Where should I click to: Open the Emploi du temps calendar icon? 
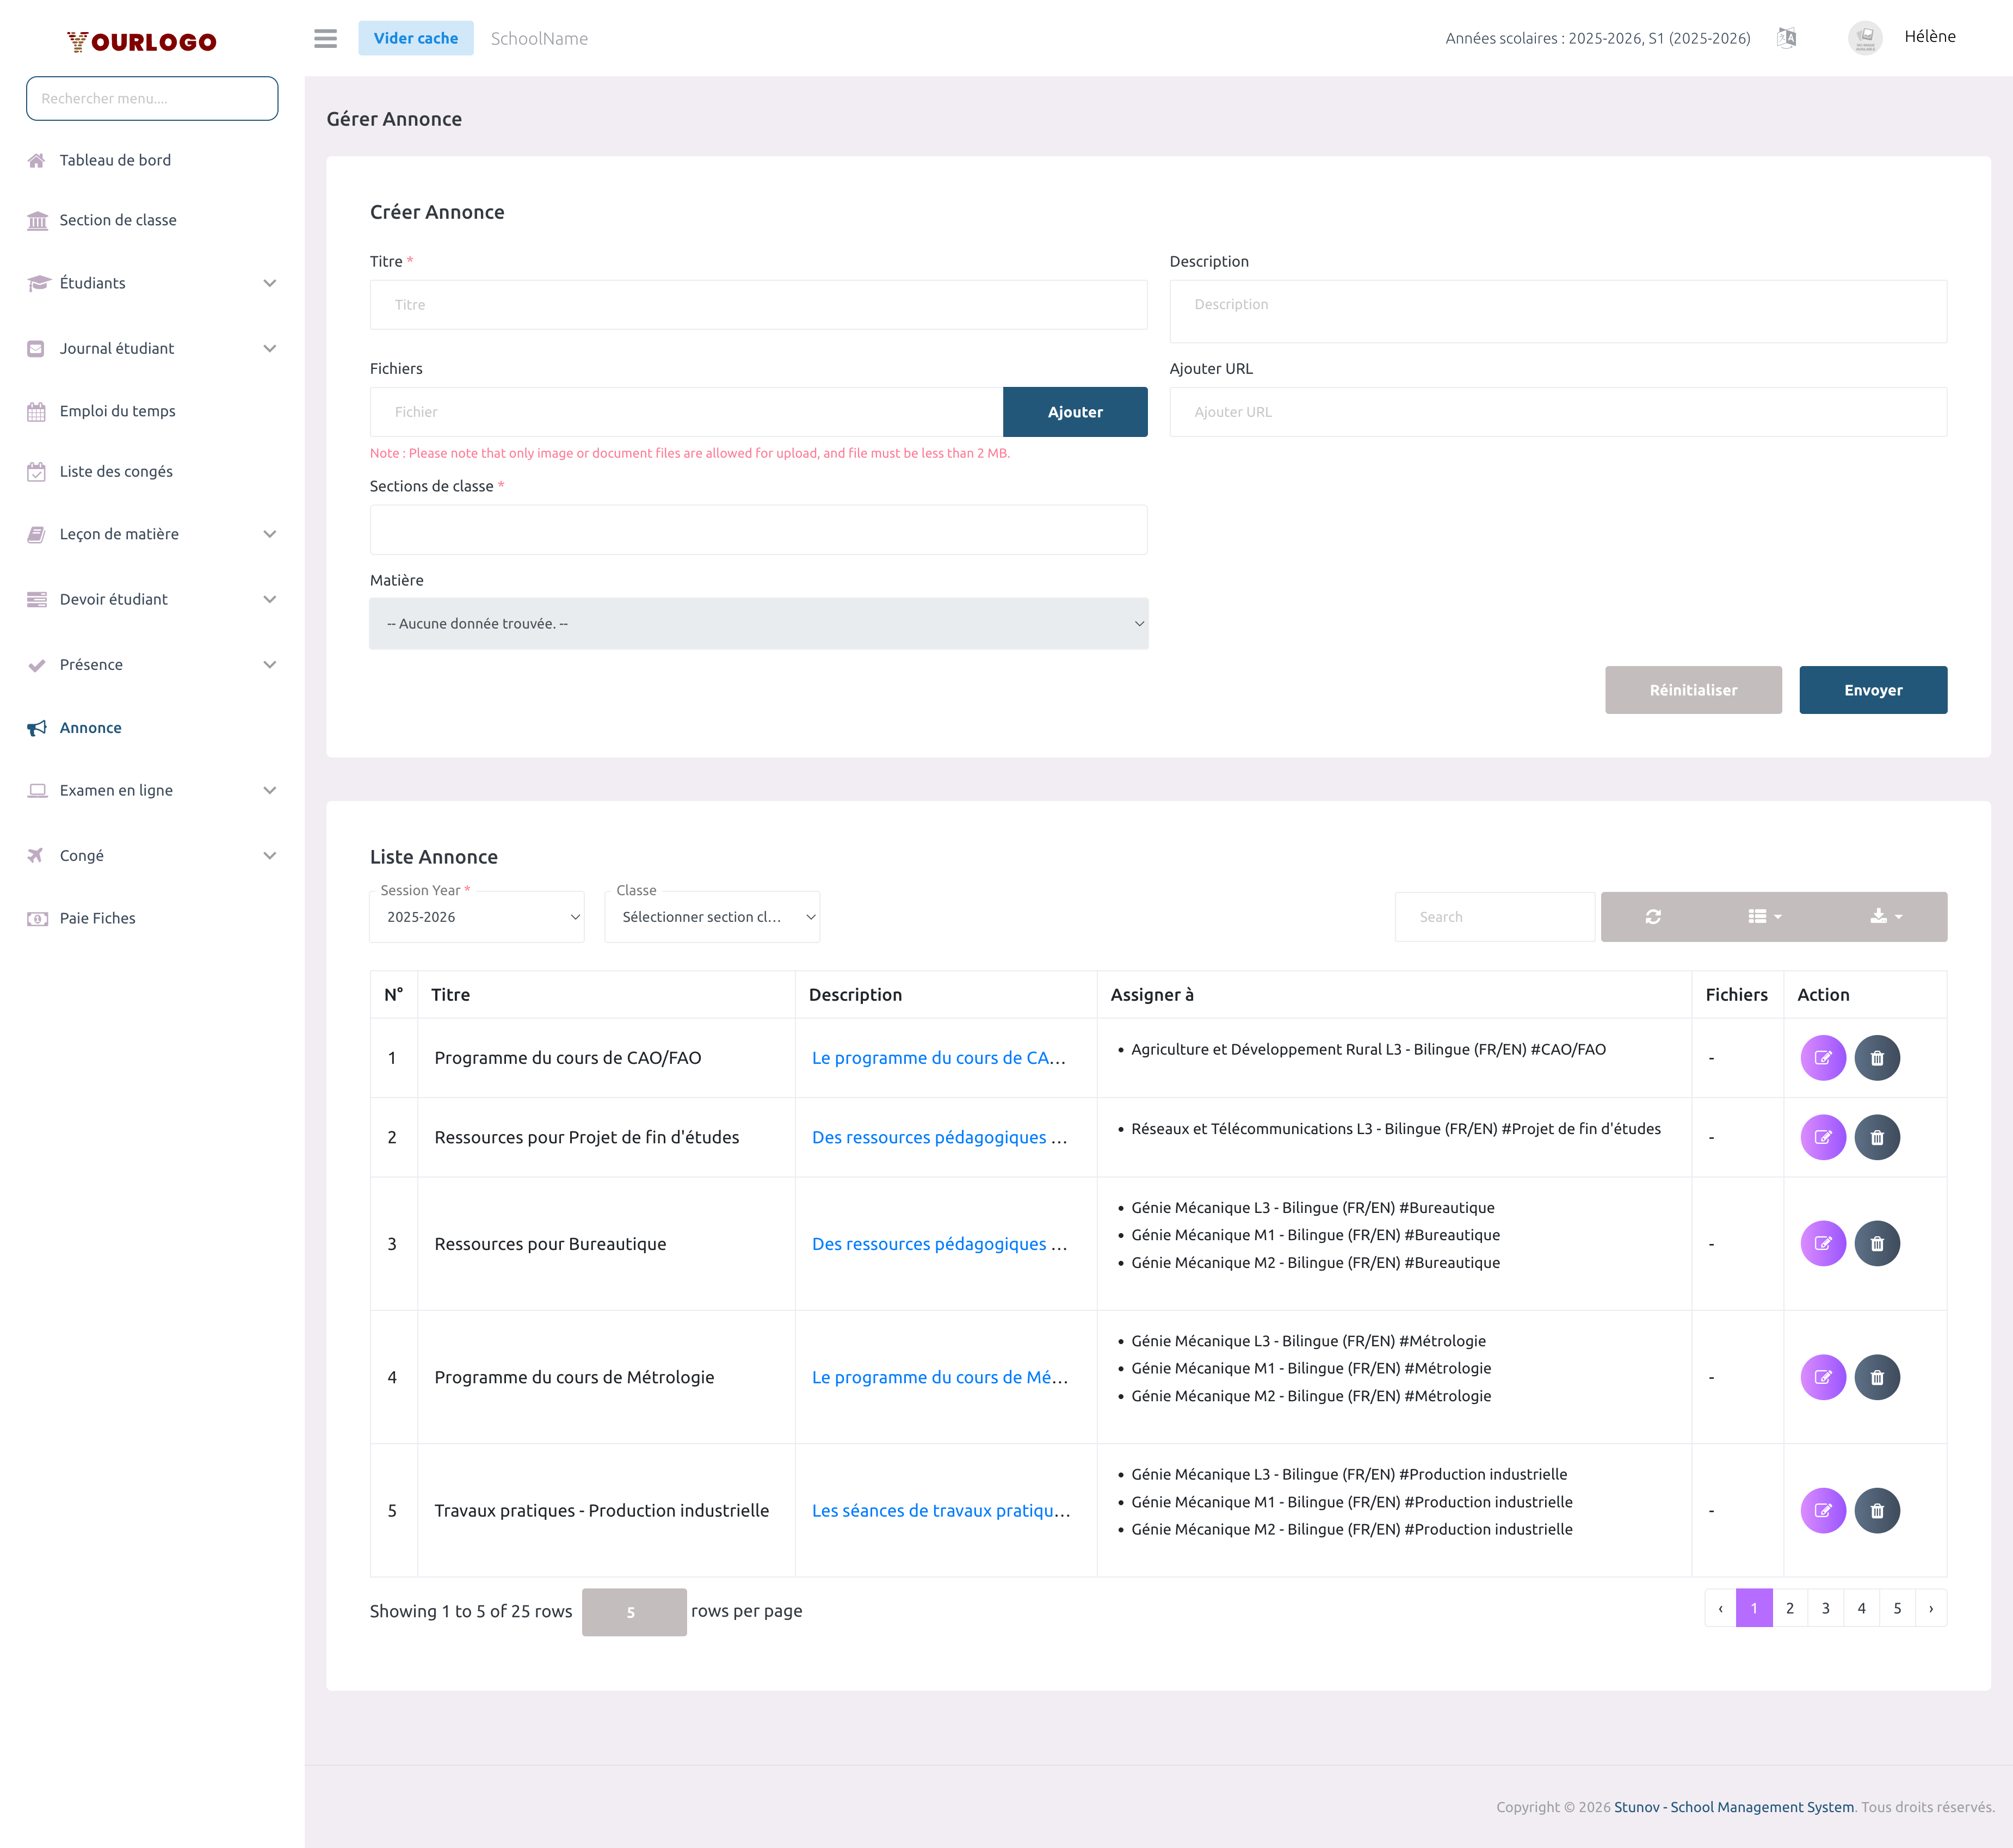coord(37,411)
